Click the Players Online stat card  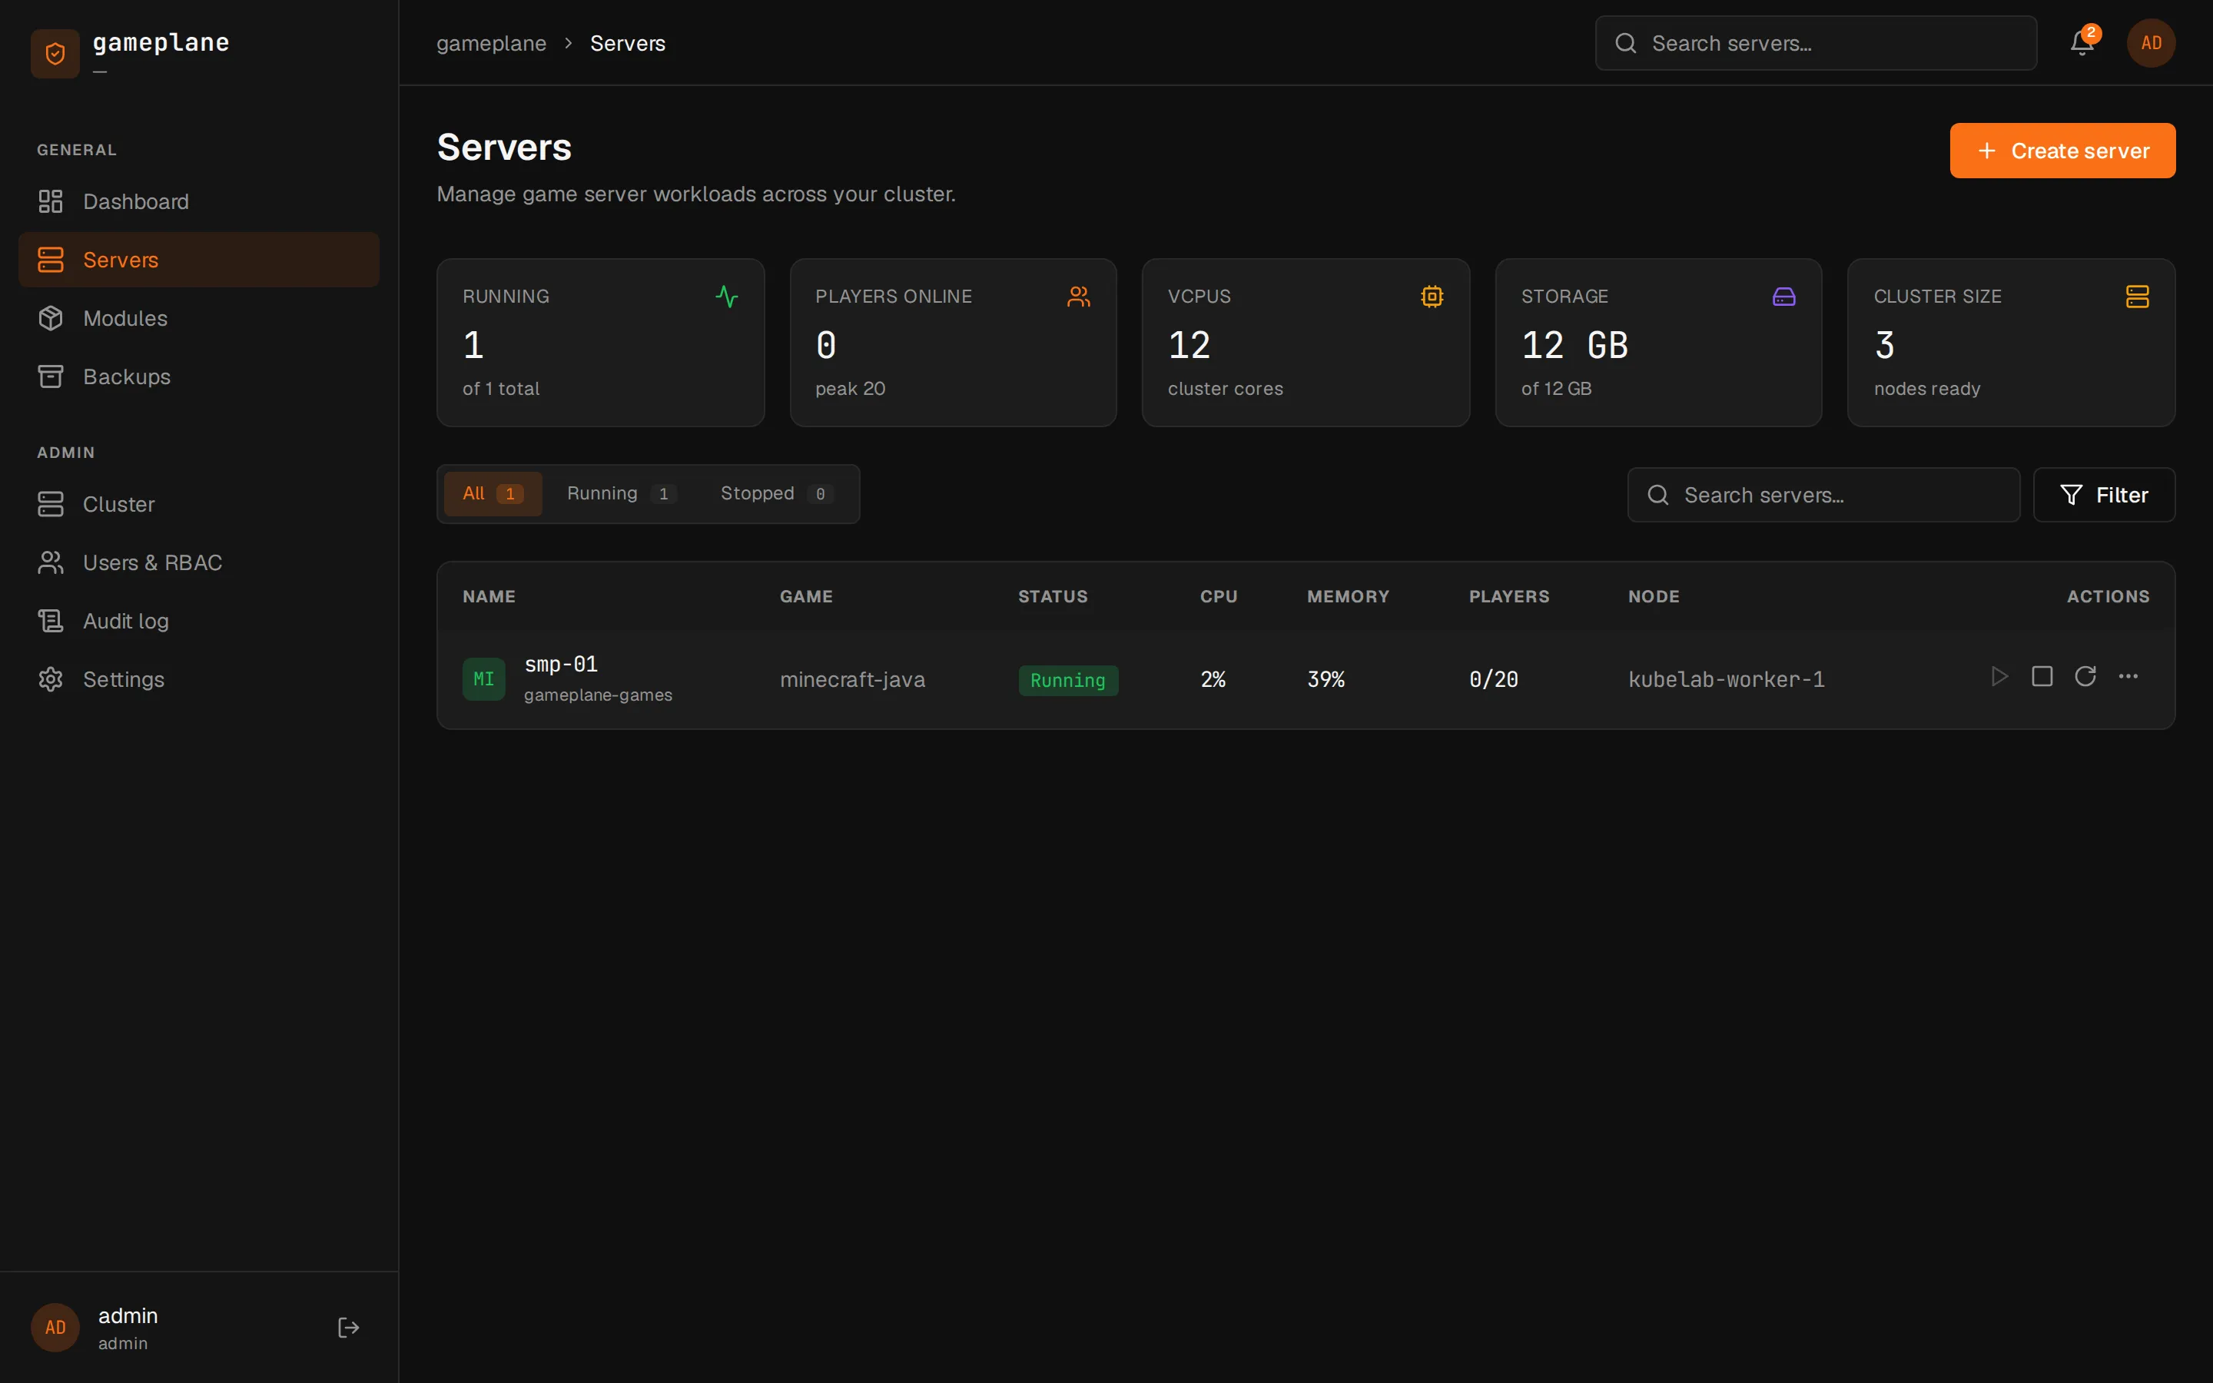[x=953, y=342]
